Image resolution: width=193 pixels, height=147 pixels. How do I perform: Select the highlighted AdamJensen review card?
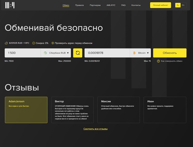coord(26,110)
